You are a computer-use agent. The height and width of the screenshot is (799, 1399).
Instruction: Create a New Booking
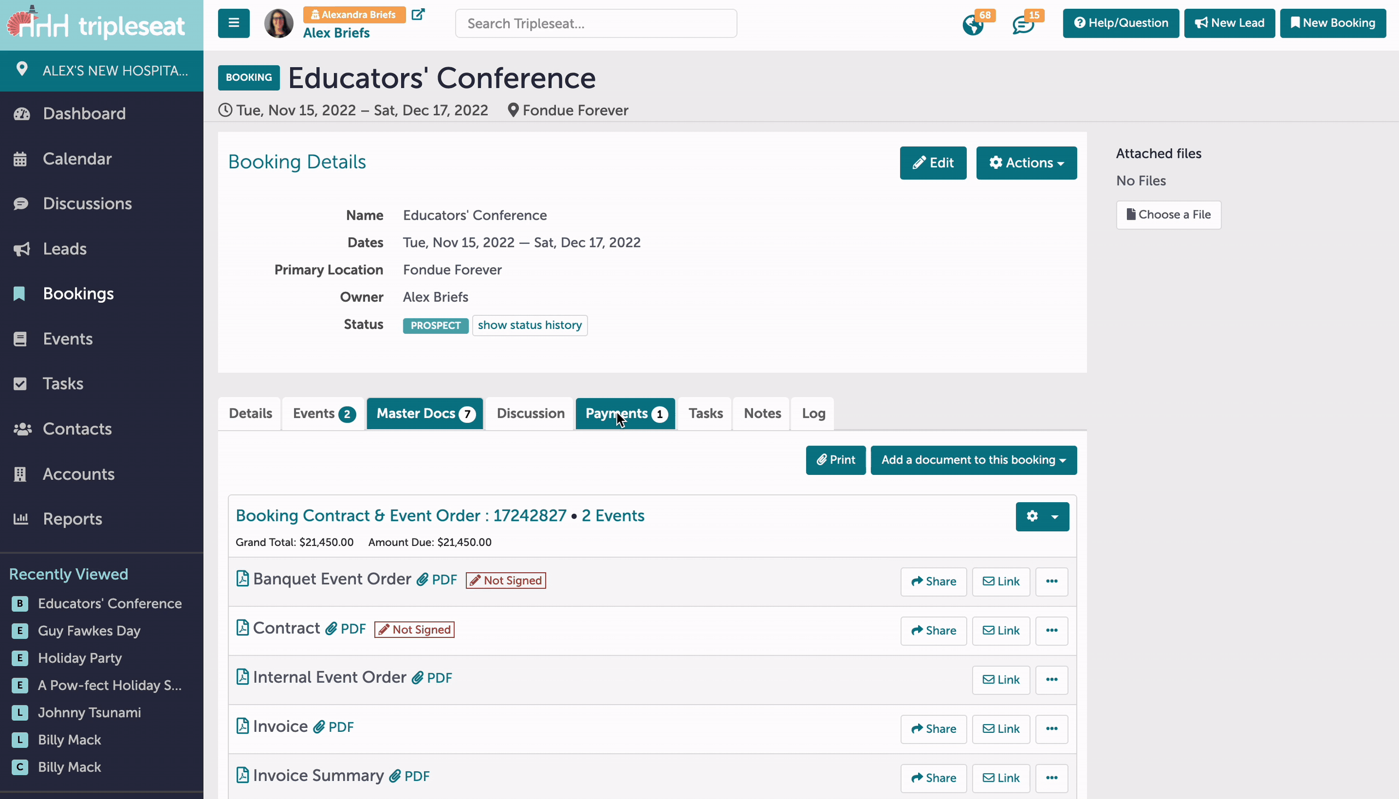click(x=1333, y=23)
